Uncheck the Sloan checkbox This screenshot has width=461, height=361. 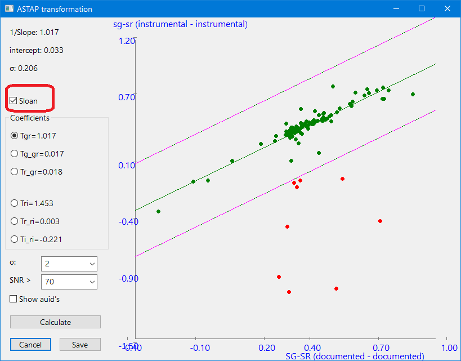pyautogui.click(x=14, y=101)
